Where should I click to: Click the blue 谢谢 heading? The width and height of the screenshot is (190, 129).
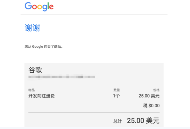tap(32, 28)
